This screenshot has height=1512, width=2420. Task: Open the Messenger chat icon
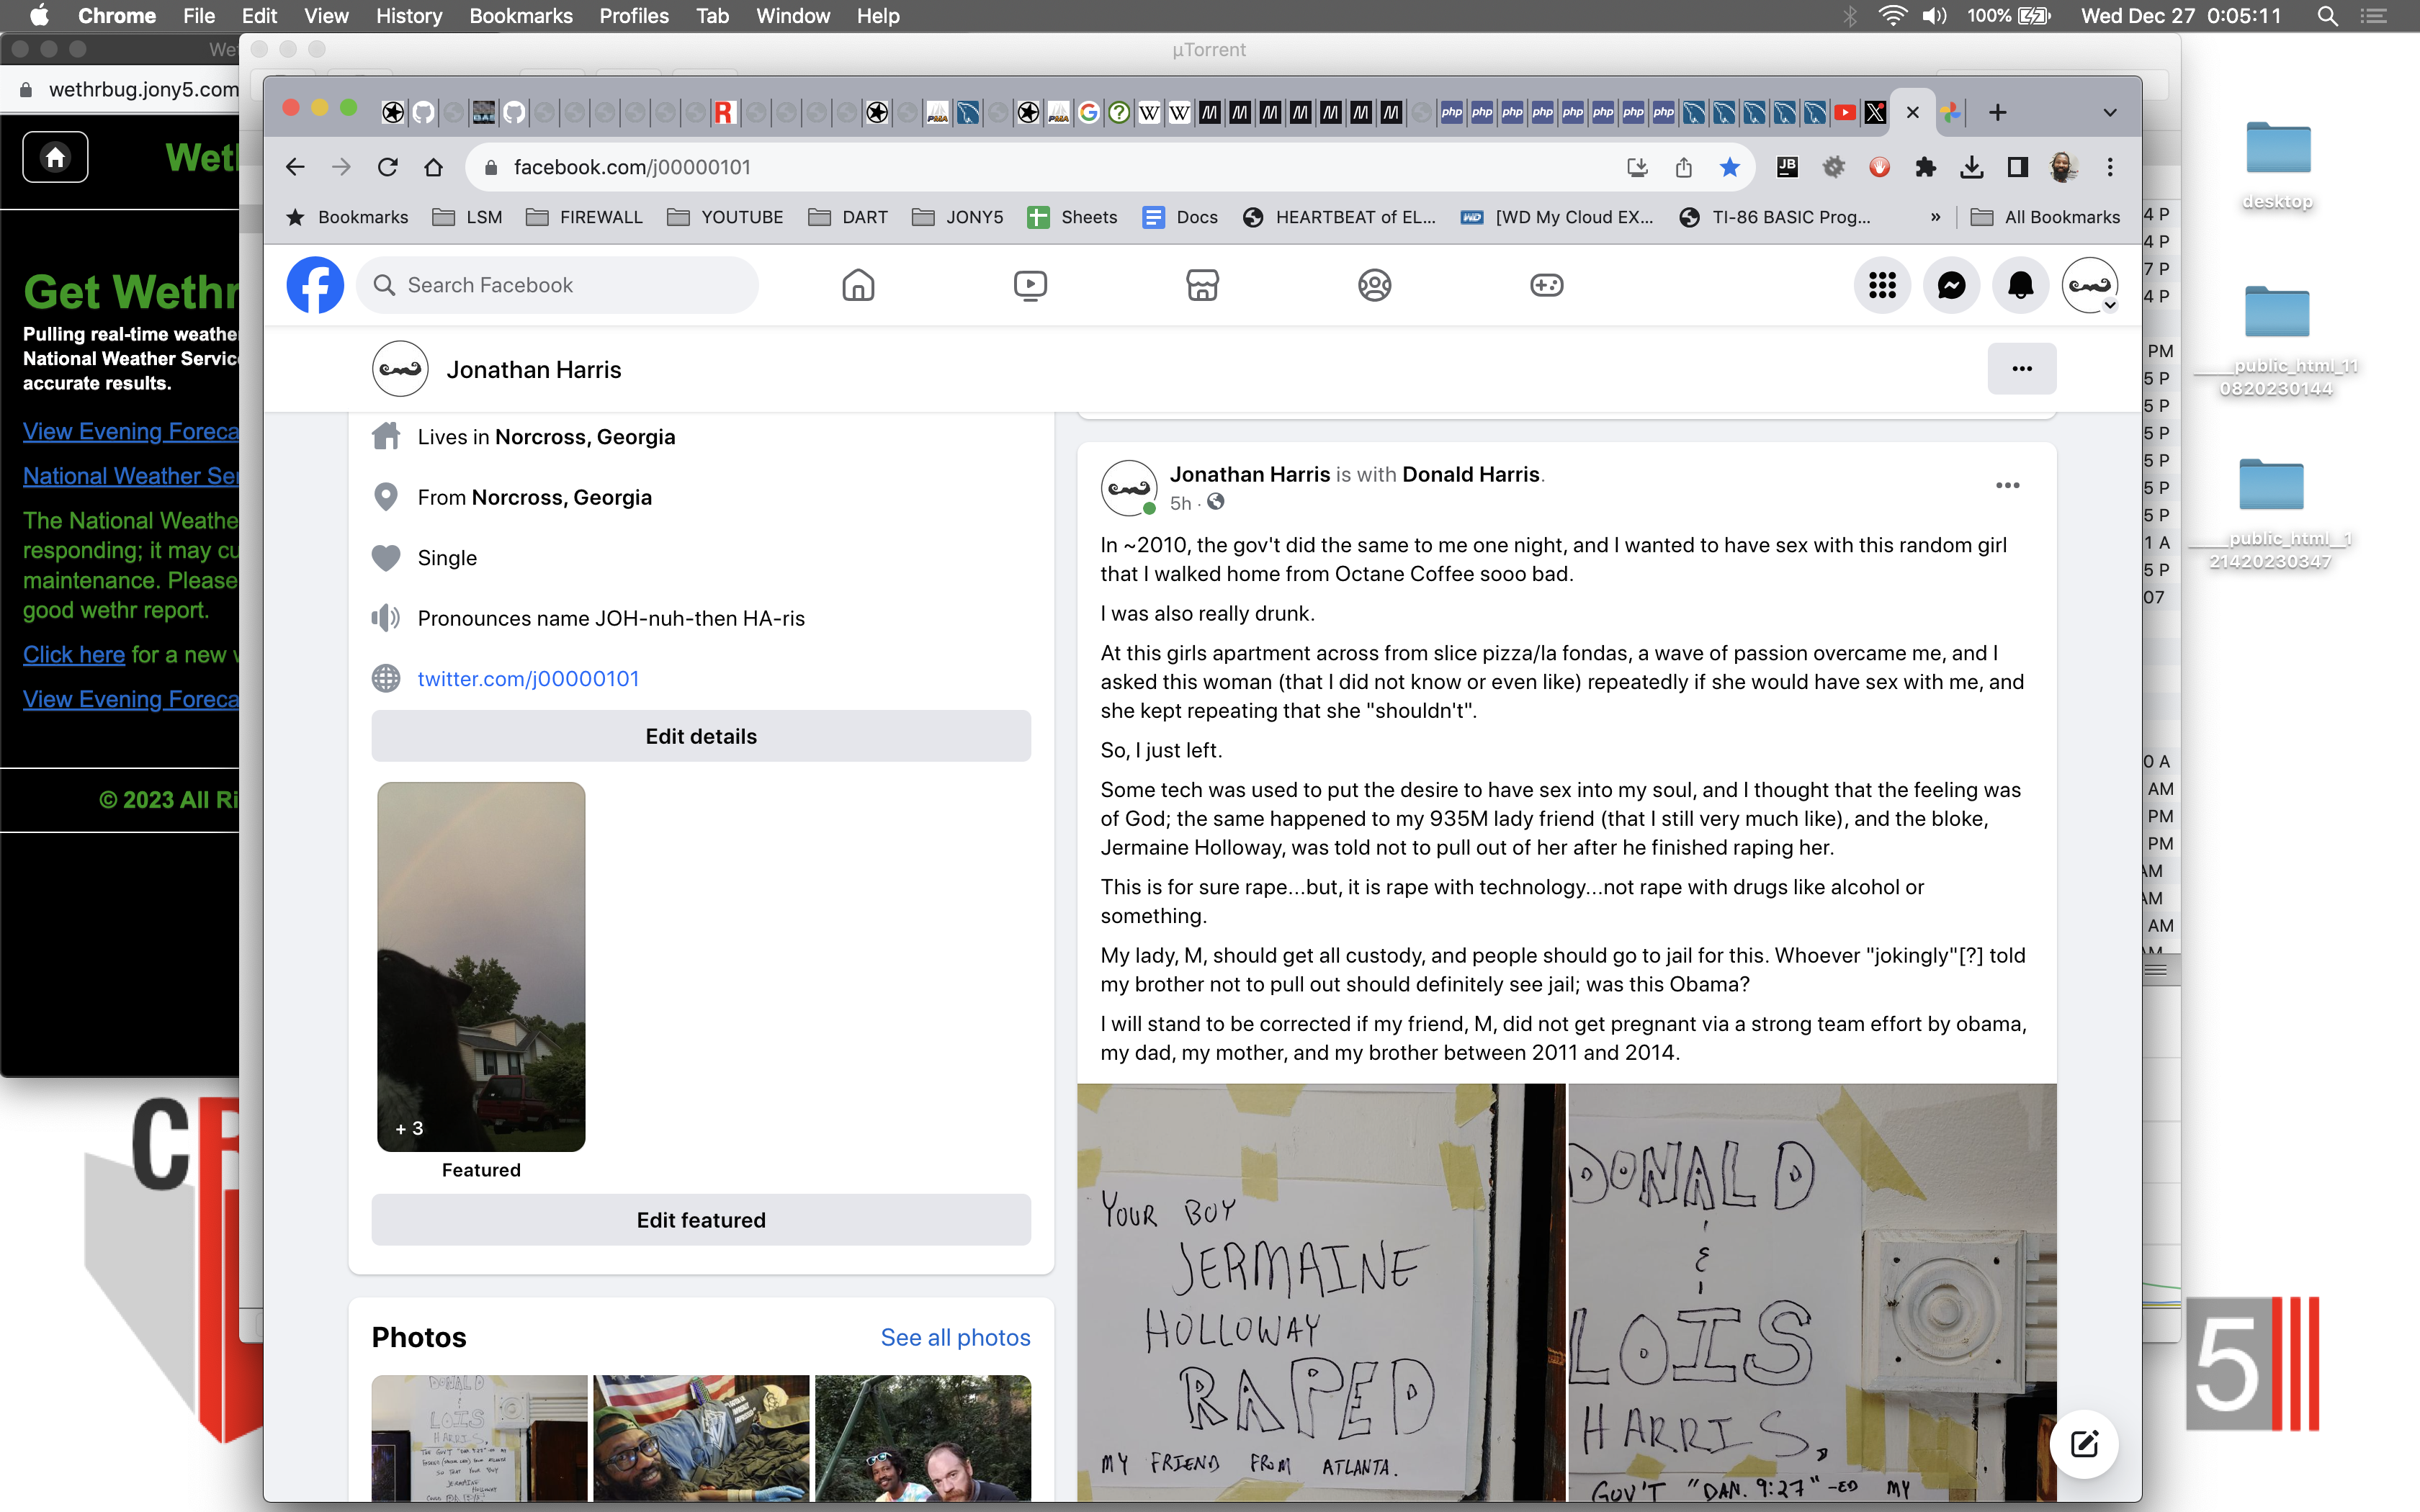point(1951,285)
